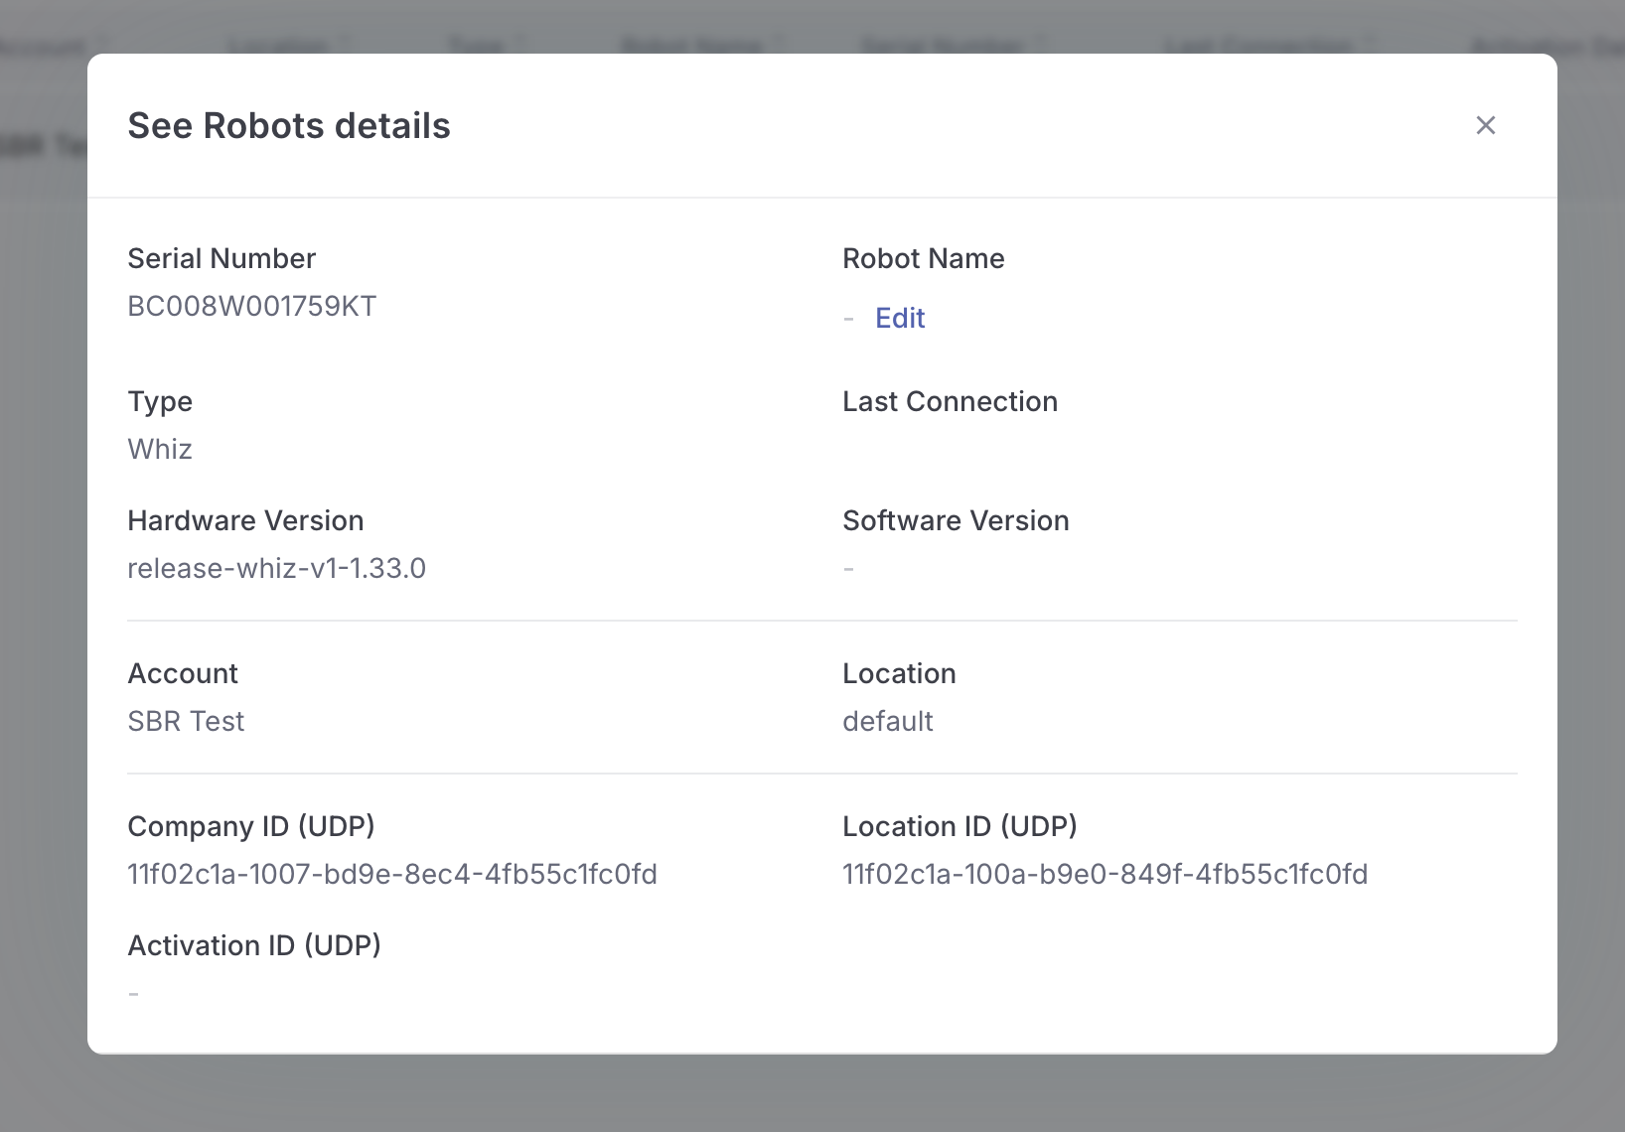Click the Location ID value containing 100a-b9e0
1625x1132 pixels.
[1106, 874]
